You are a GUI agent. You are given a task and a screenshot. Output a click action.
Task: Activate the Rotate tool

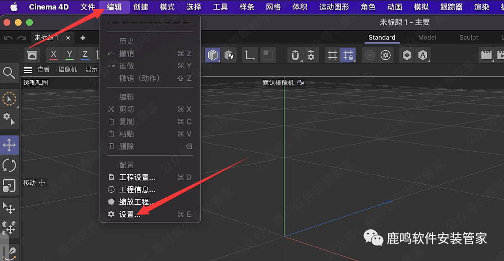pyautogui.click(x=9, y=165)
